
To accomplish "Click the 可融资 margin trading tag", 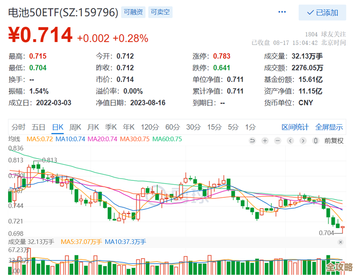I will 133,12.
